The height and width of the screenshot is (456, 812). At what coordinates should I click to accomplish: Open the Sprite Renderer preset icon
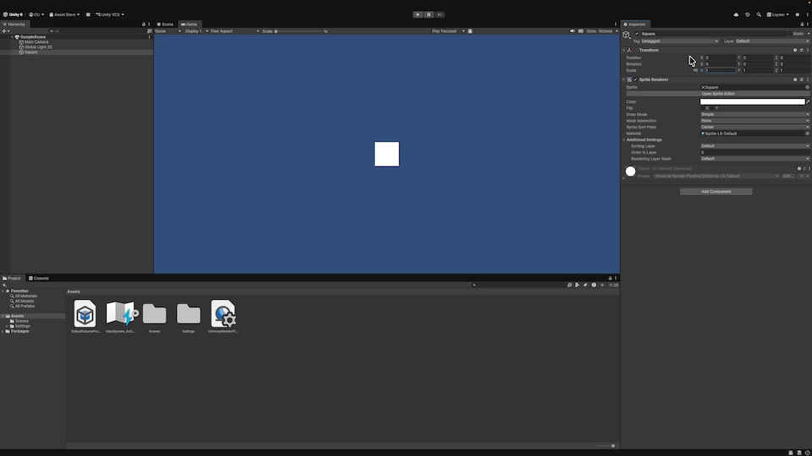801,79
